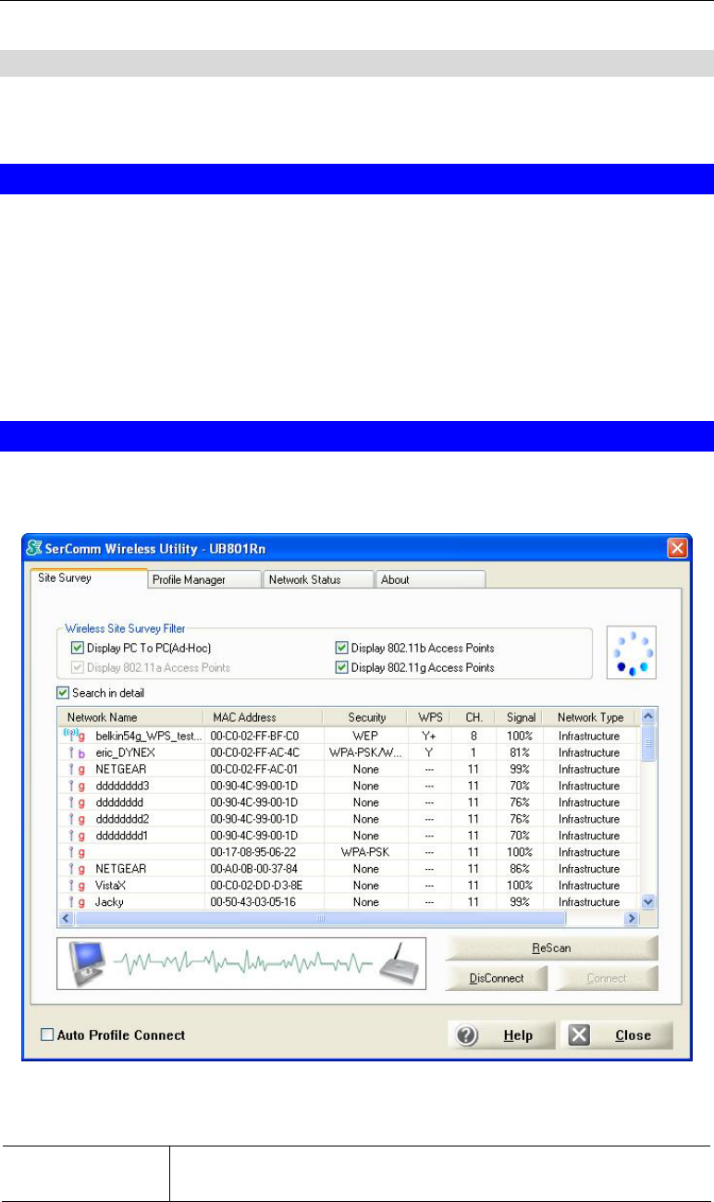Viewport: 714px width, 1202px height.
Task: Click the WEP security cell
Action: tap(366, 736)
